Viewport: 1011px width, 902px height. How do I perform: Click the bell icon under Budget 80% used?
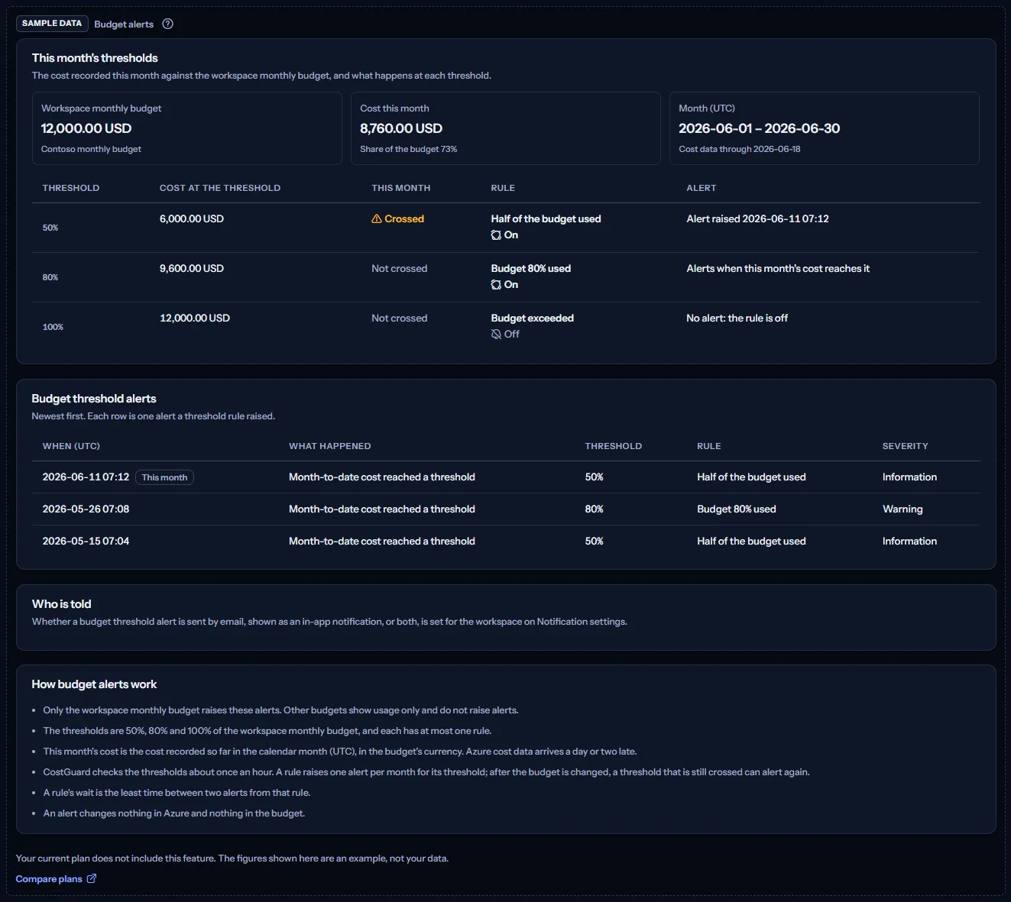(x=496, y=285)
